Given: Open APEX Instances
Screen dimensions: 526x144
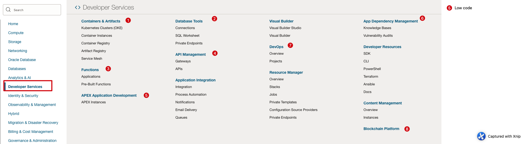Looking at the screenshot, I should (x=94, y=102).
